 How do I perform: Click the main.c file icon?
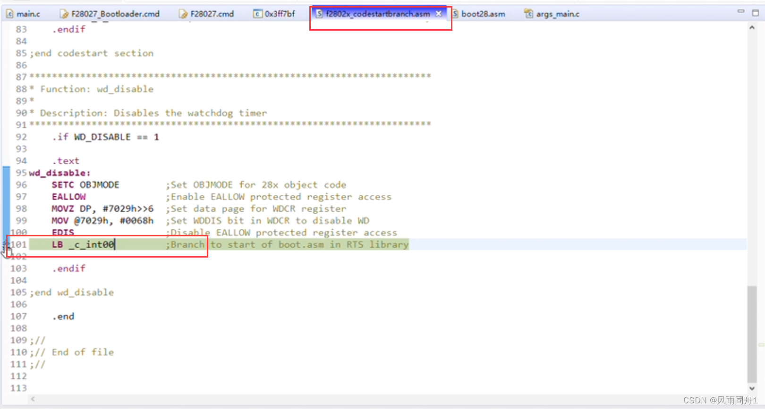point(10,14)
